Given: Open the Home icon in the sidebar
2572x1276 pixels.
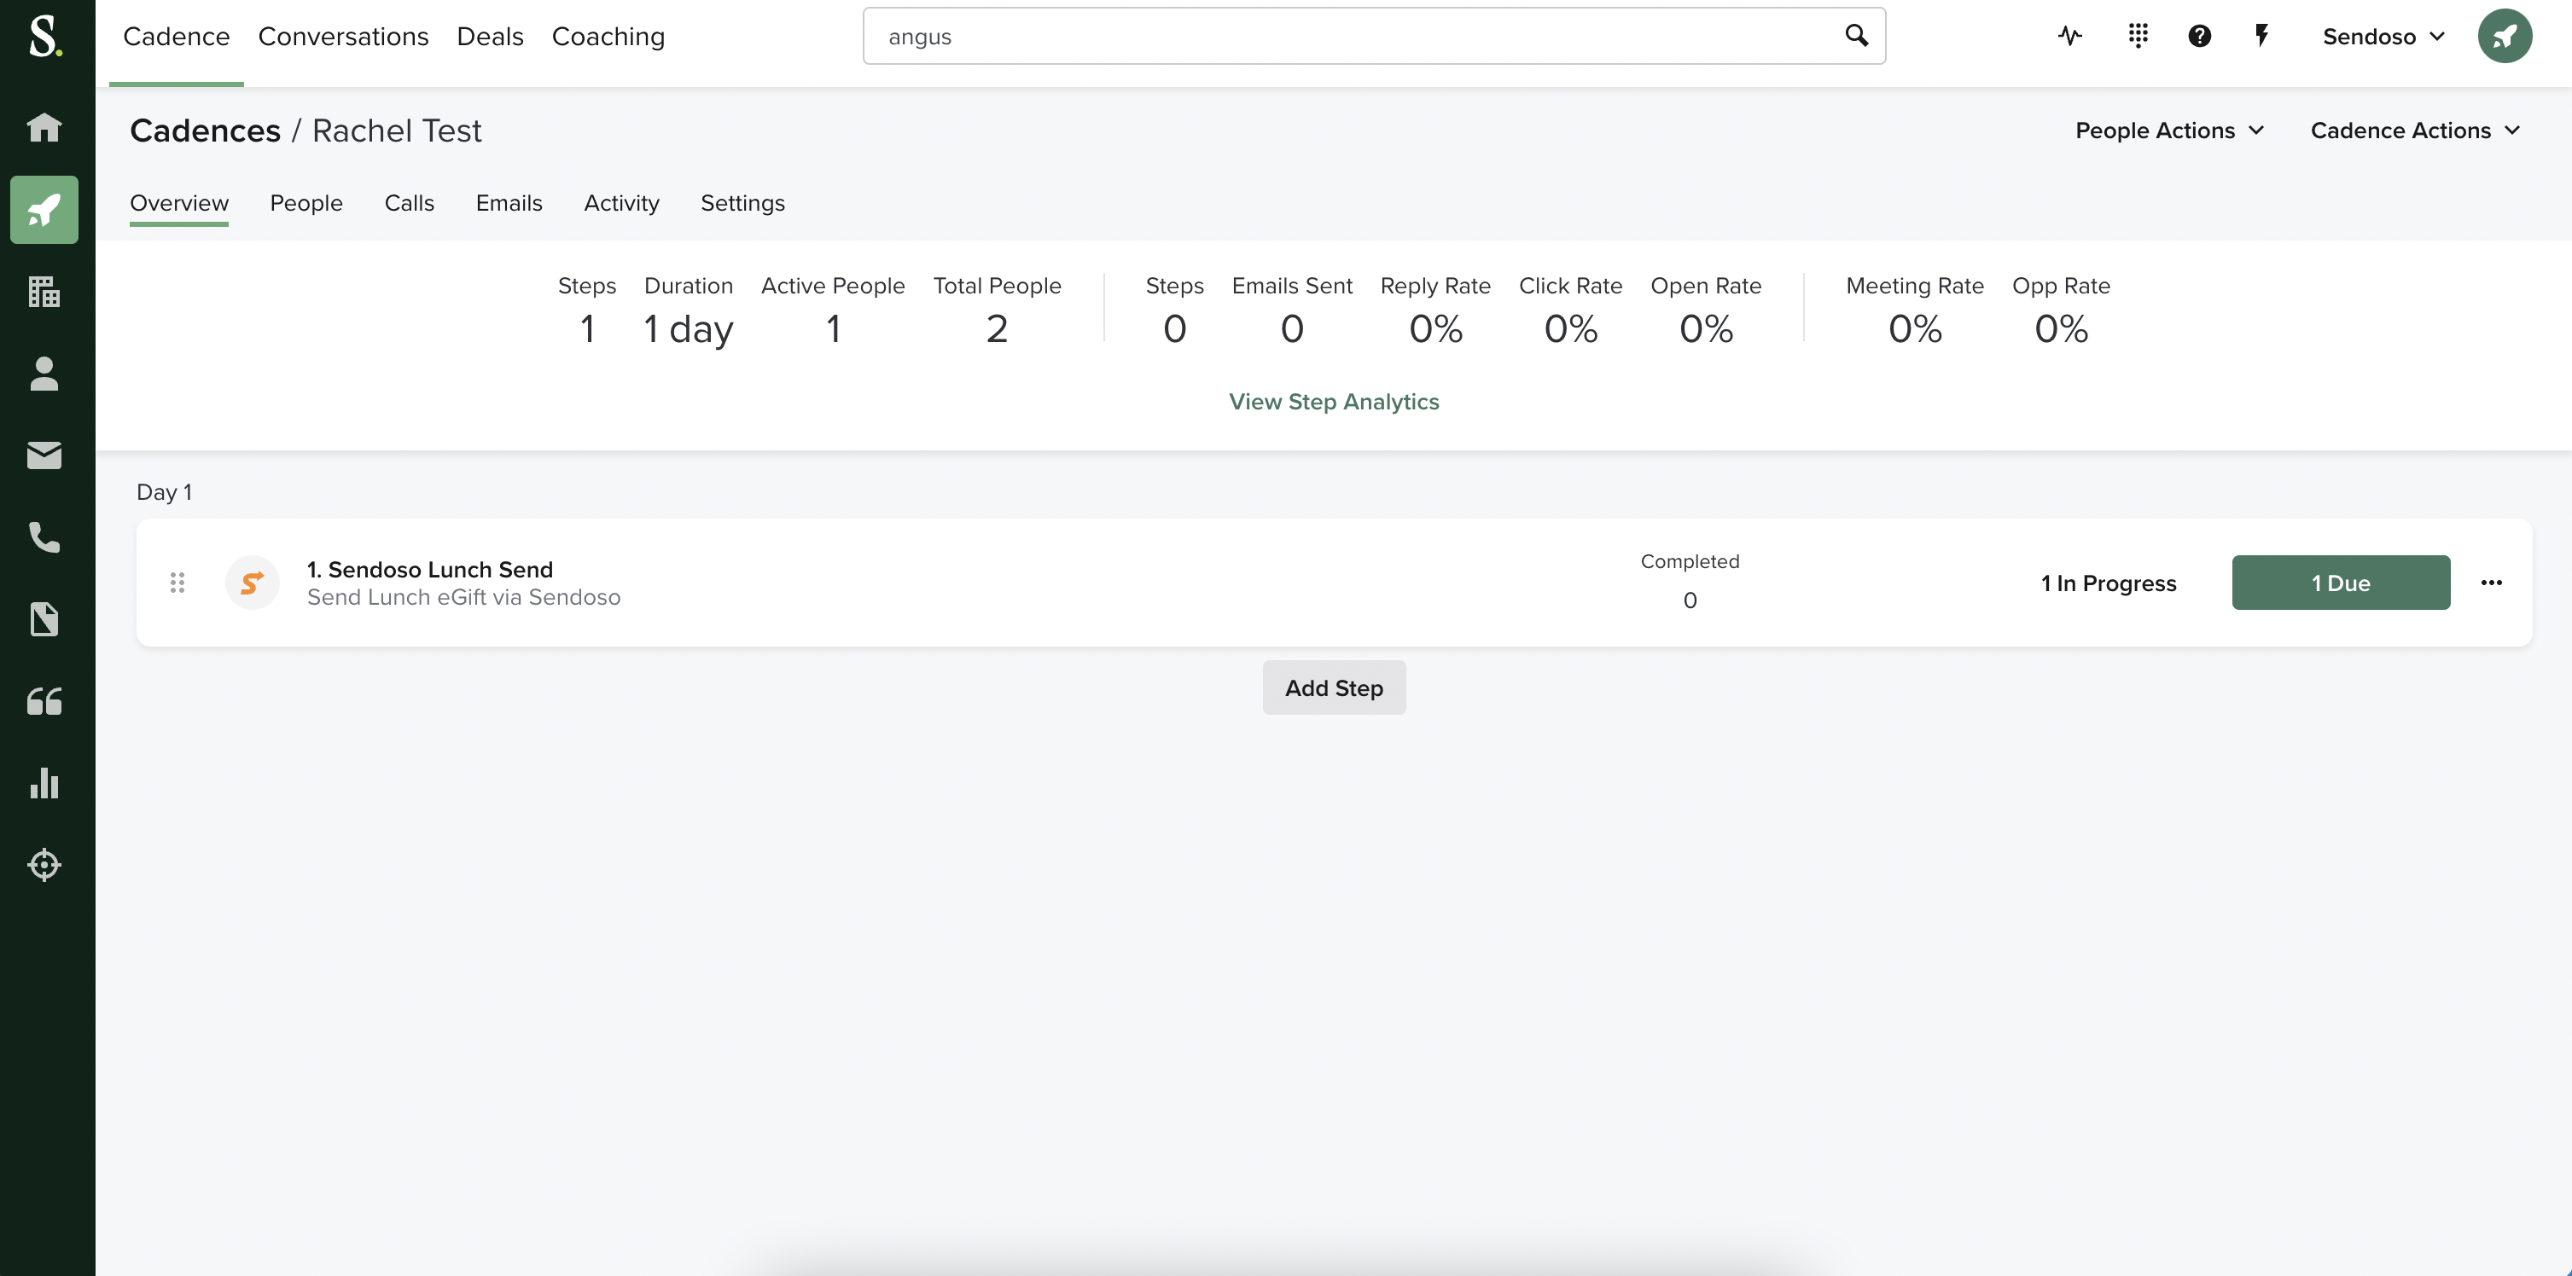Looking at the screenshot, I should [44, 127].
